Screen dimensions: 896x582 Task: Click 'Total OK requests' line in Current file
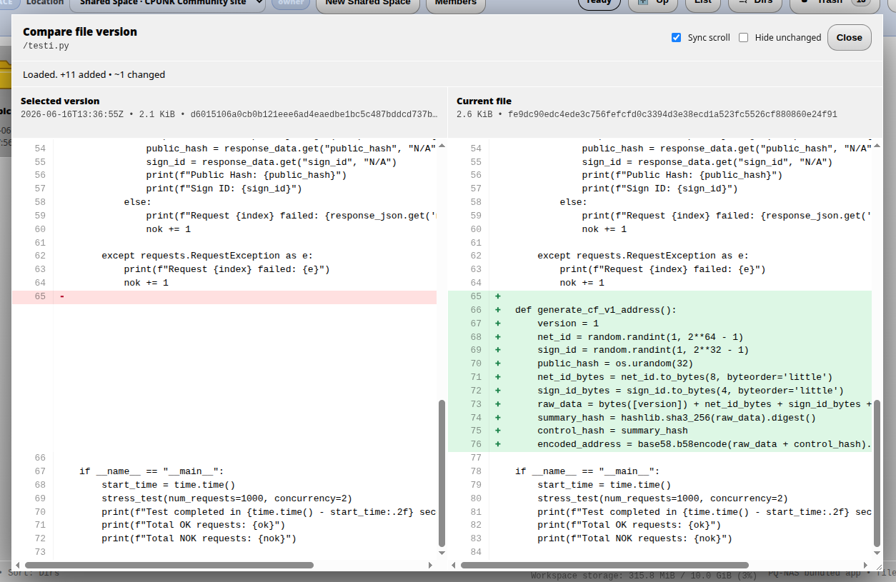629,525
